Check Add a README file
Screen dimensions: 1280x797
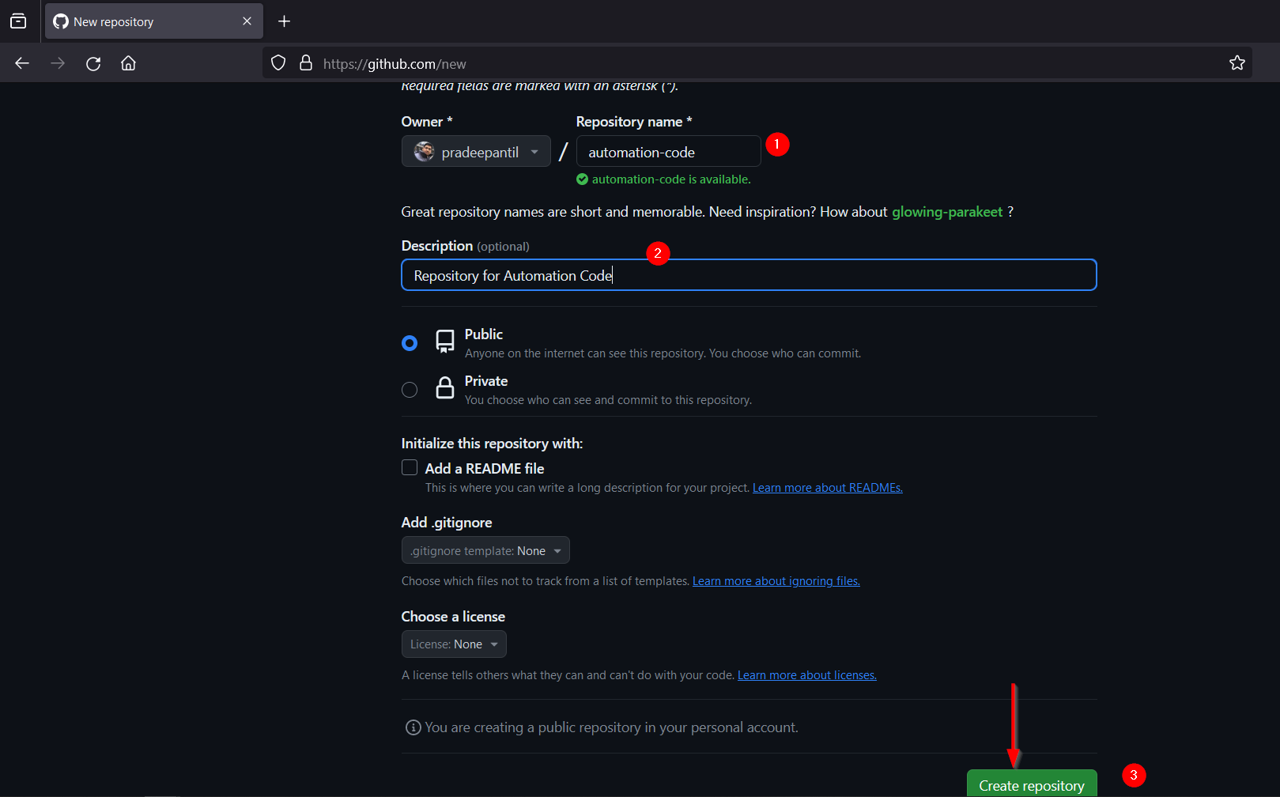[410, 467]
